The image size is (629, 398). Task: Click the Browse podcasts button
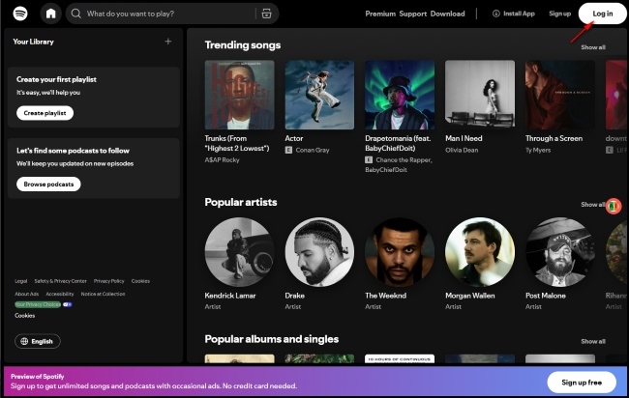48,185
